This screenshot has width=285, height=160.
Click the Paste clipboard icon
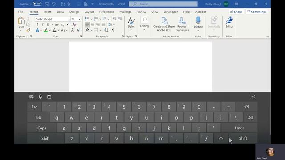click(x=21, y=21)
